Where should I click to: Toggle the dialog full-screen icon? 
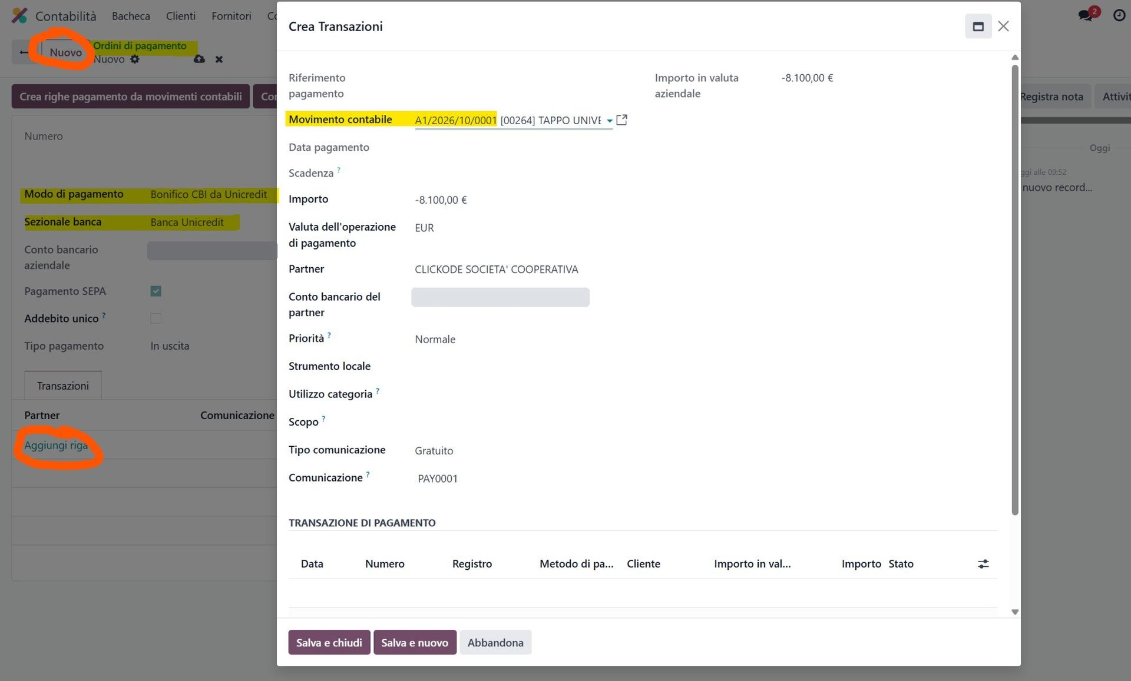click(x=978, y=26)
